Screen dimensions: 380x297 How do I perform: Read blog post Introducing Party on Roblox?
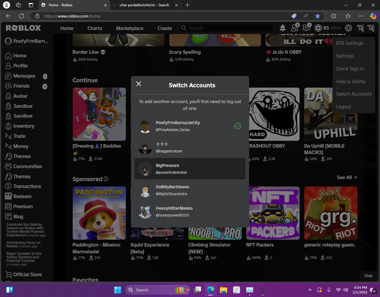pos(23,244)
